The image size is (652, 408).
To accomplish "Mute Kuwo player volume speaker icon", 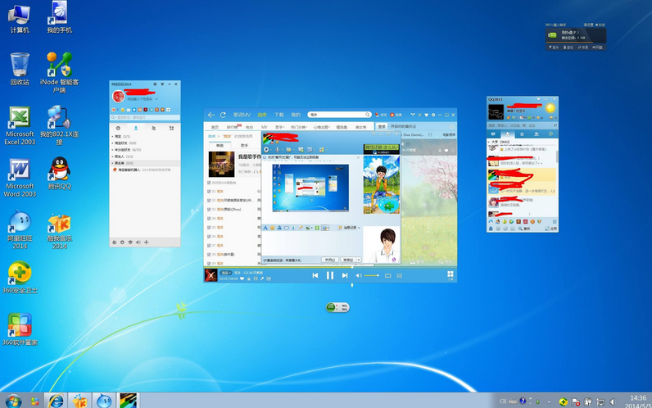I will [359, 275].
